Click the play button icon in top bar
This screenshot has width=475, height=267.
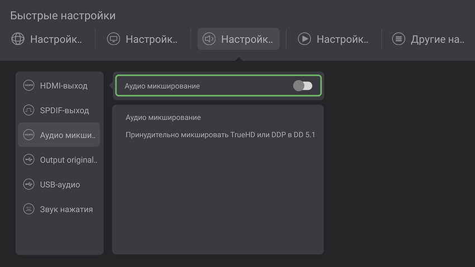click(x=304, y=39)
